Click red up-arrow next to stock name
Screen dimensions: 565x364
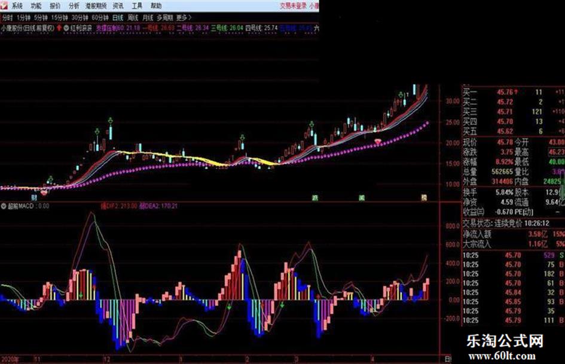pos(59,27)
